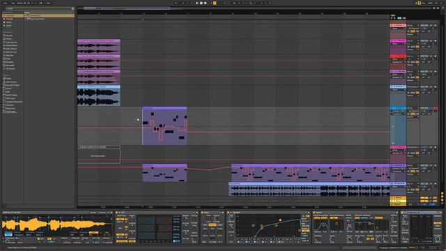Open input type dropdown of topmost track
The width and height of the screenshot is (446, 251).
[413, 25]
